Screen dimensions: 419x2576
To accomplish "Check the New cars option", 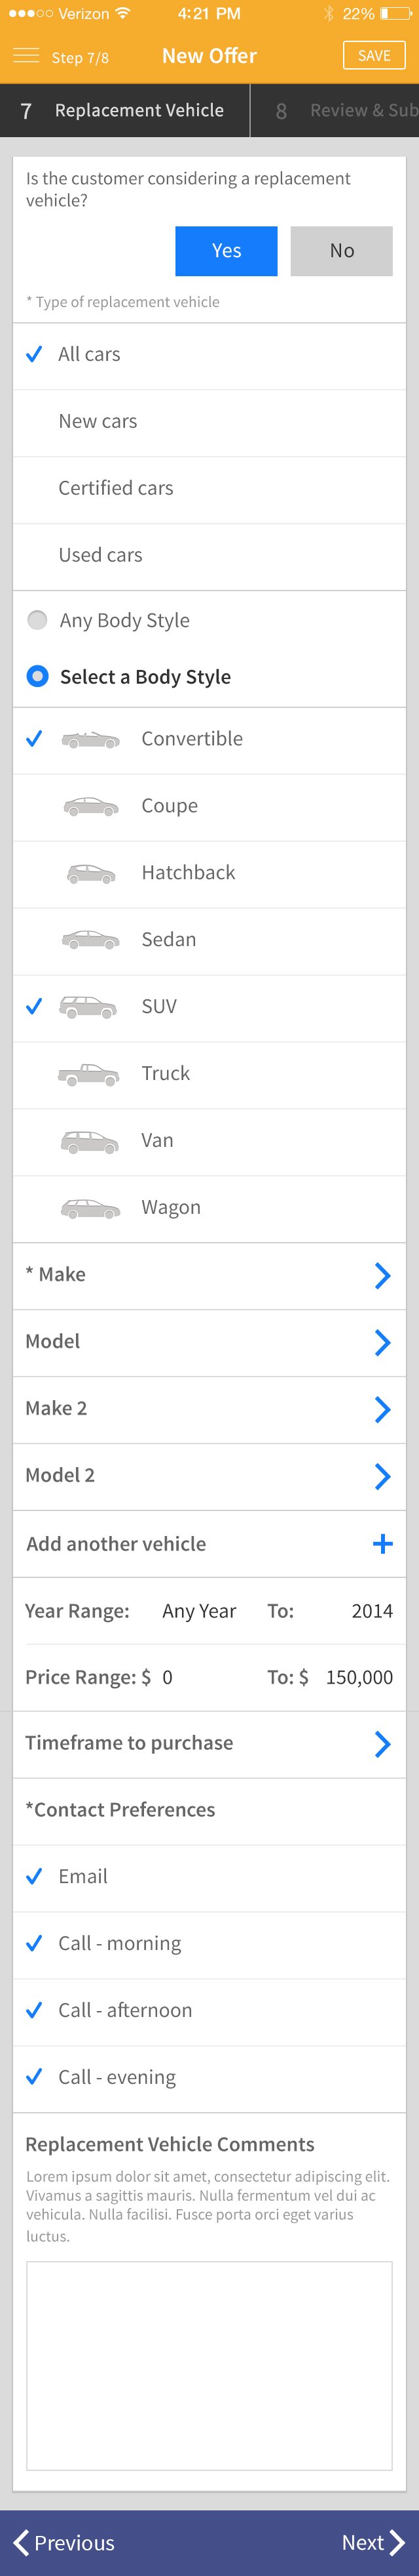I will coord(209,422).
